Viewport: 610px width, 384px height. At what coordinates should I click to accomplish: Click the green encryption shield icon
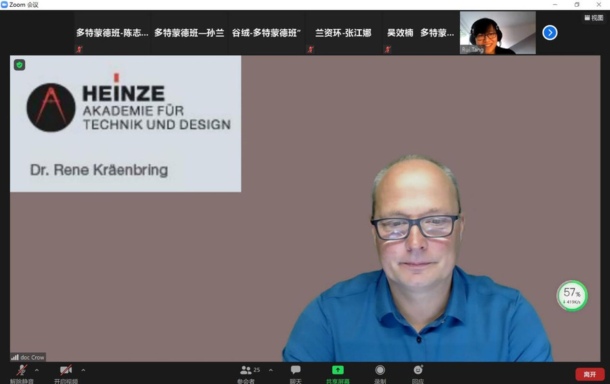20,65
